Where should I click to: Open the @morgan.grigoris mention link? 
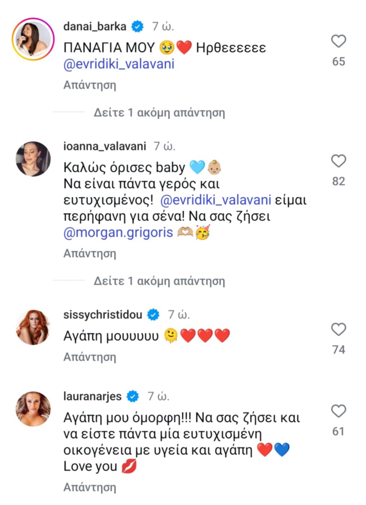point(118,232)
